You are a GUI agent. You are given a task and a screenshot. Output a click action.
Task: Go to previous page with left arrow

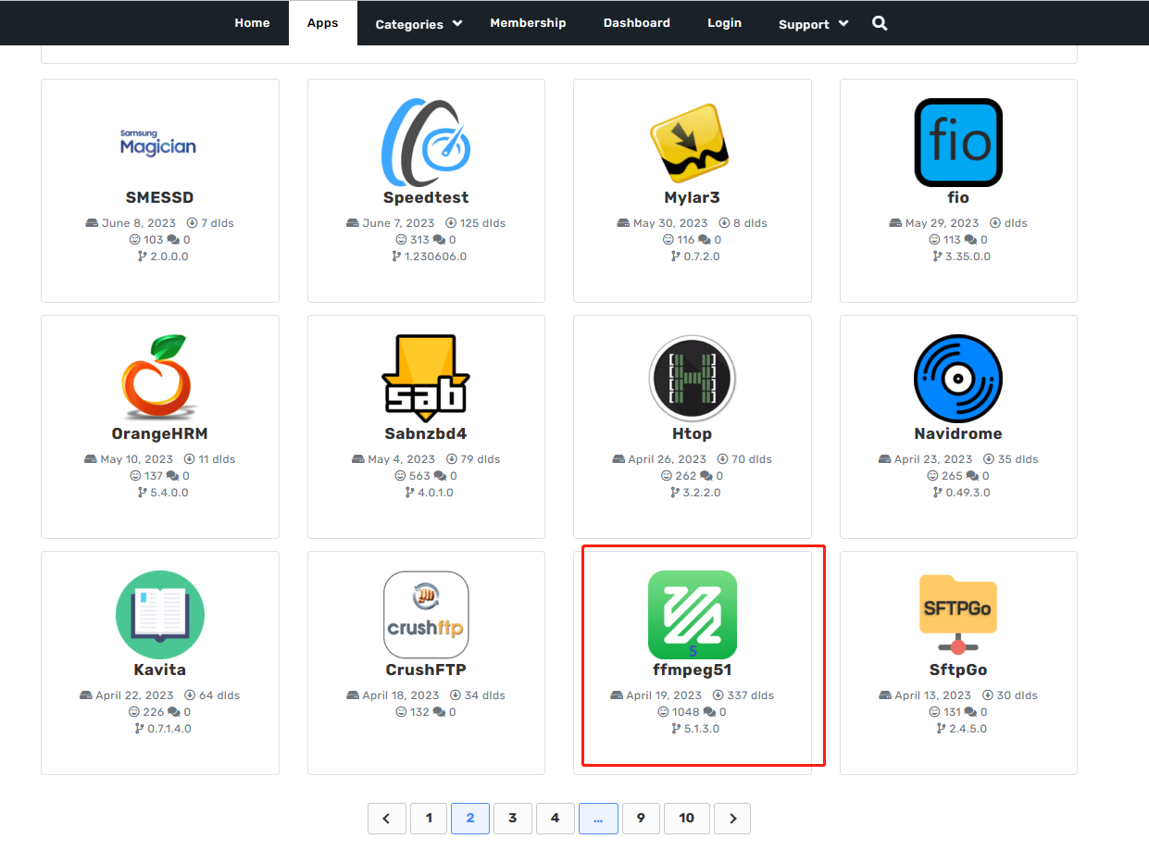tap(386, 819)
